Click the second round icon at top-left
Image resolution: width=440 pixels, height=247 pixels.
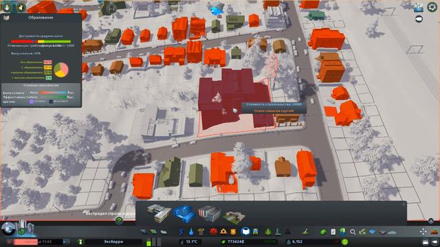tap(21, 8)
